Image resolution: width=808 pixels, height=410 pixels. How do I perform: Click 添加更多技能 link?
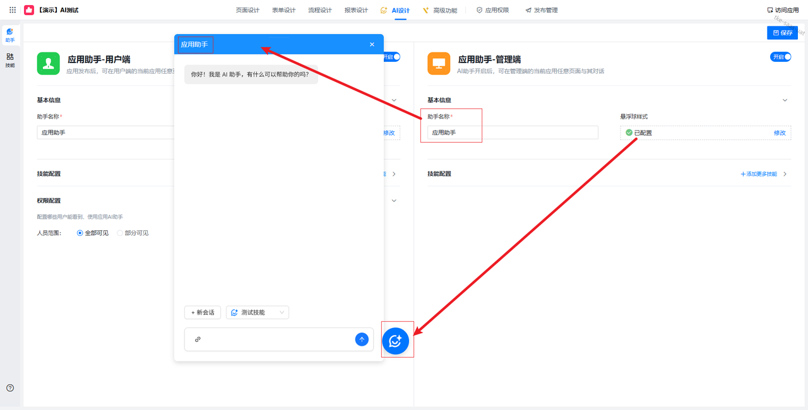coord(759,174)
